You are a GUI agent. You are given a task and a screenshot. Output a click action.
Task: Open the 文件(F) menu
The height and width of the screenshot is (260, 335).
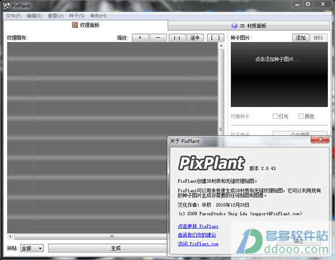(13, 16)
